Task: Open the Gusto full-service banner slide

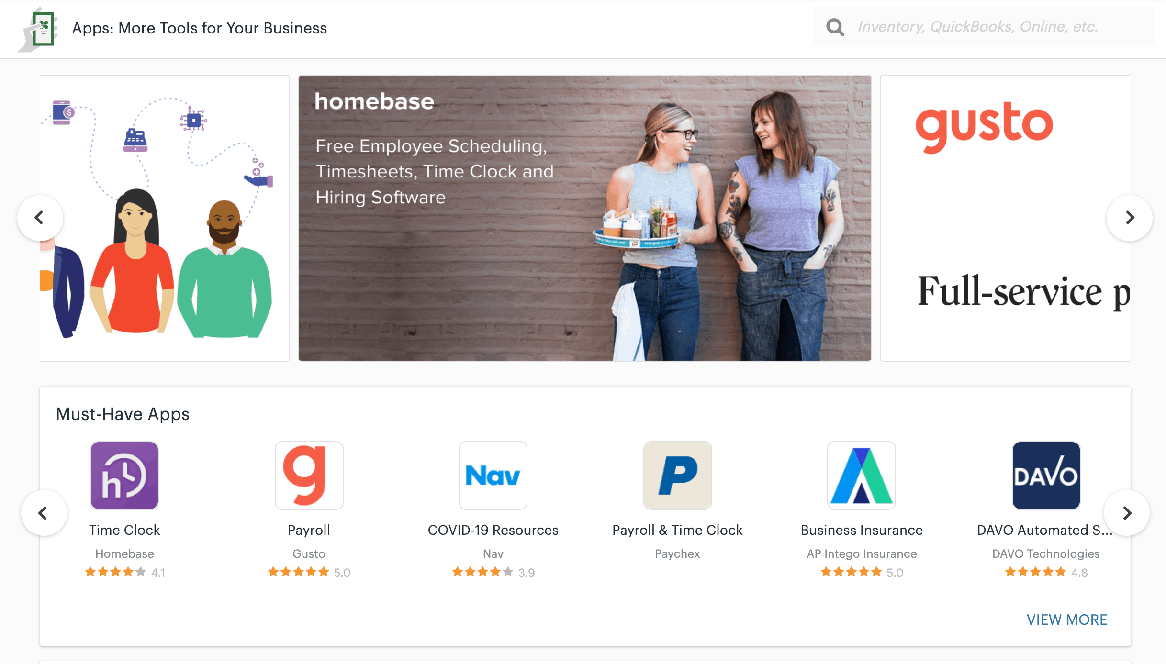Action: (1005, 218)
